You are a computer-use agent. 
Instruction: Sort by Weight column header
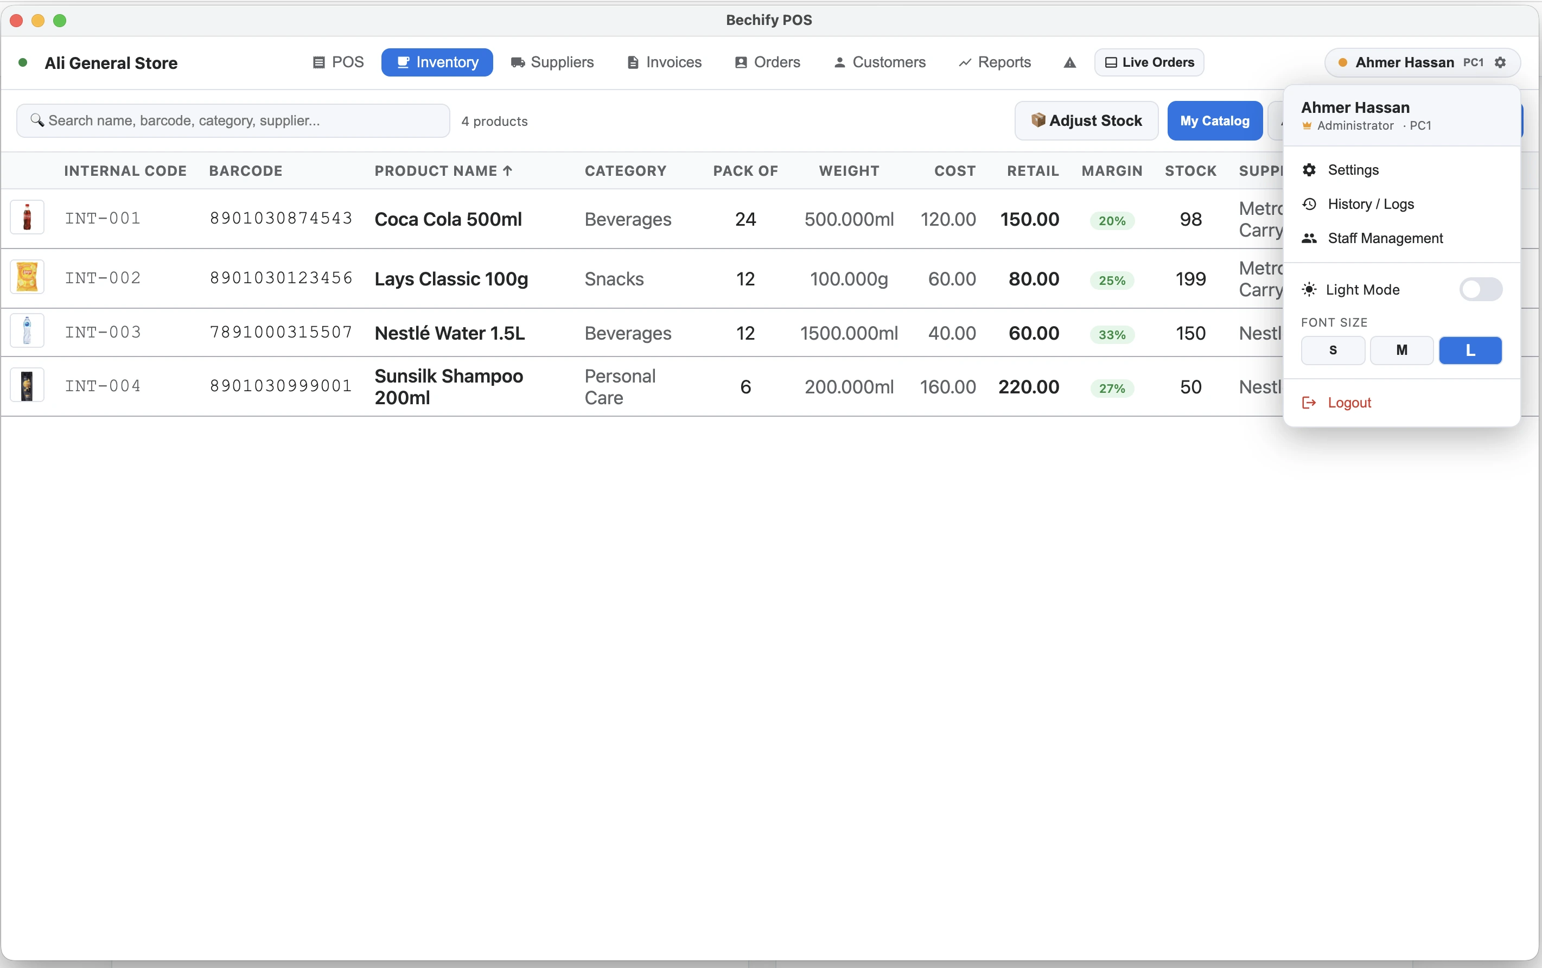[x=849, y=171]
